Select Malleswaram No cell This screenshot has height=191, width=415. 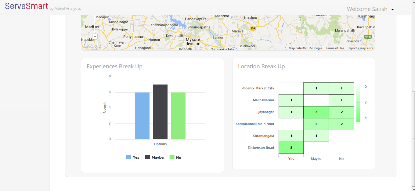(x=341, y=100)
